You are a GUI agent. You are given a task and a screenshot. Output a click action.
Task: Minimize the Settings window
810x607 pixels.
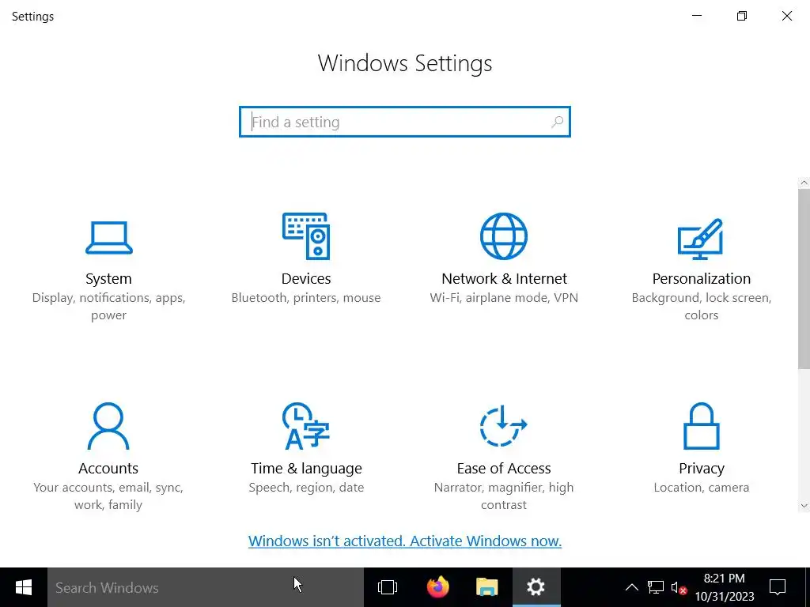coord(697,16)
